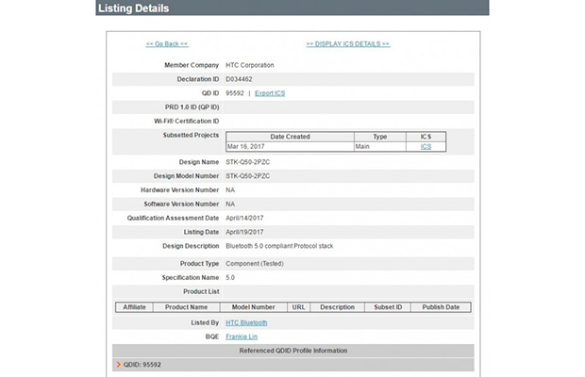This screenshot has height=377, width=585.
Task: Open the ICS link in Subsetted Projects table
Action: tap(426, 147)
